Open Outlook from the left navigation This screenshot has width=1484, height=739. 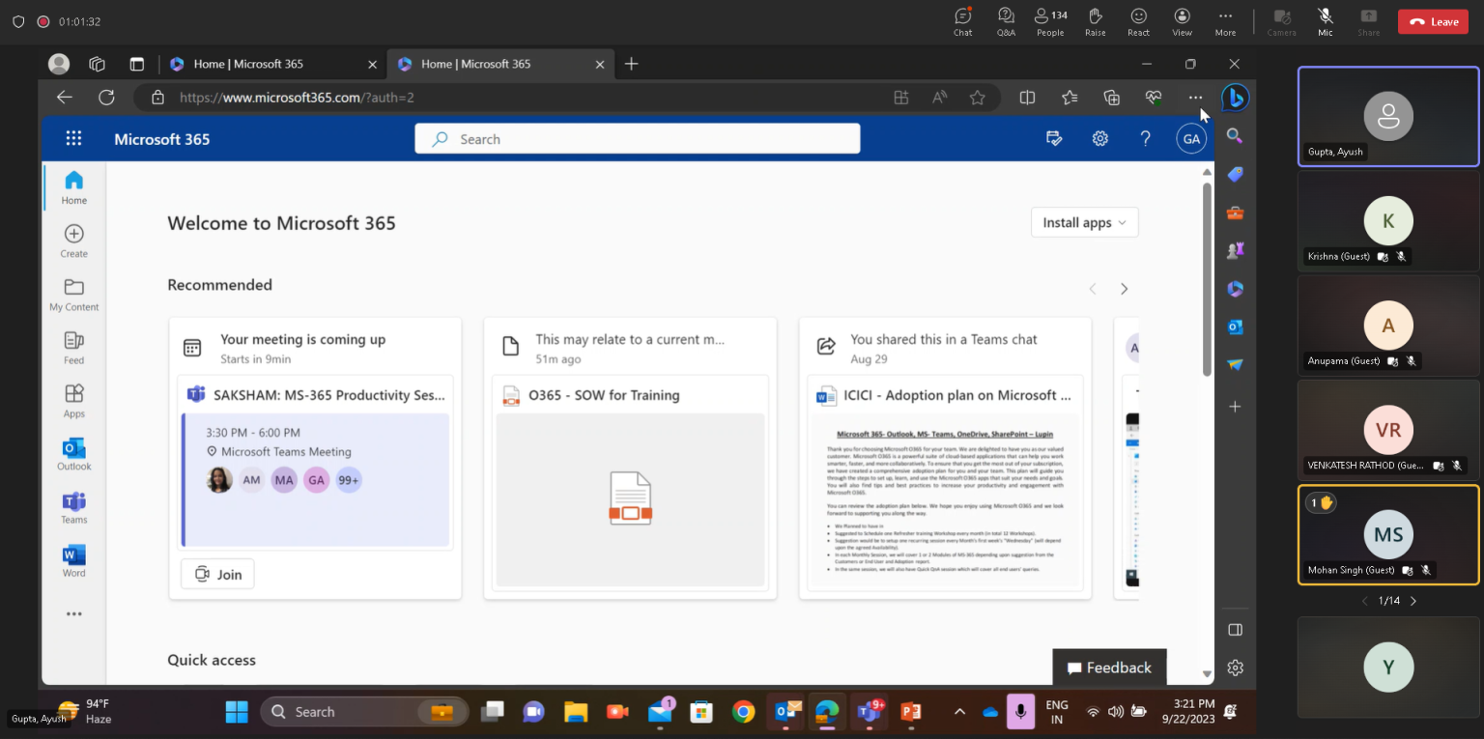click(x=73, y=454)
